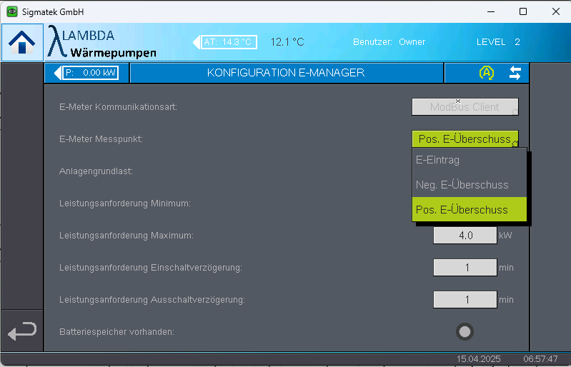The height and width of the screenshot is (367, 571).
Task: Collapse the Pos. E-Überschuss Messpunkt dropdown
Action: (465, 139)
